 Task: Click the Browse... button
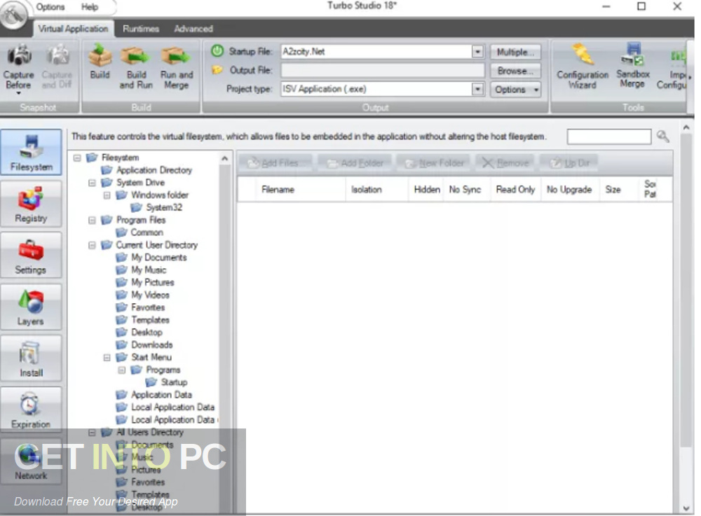coord(515,71)
